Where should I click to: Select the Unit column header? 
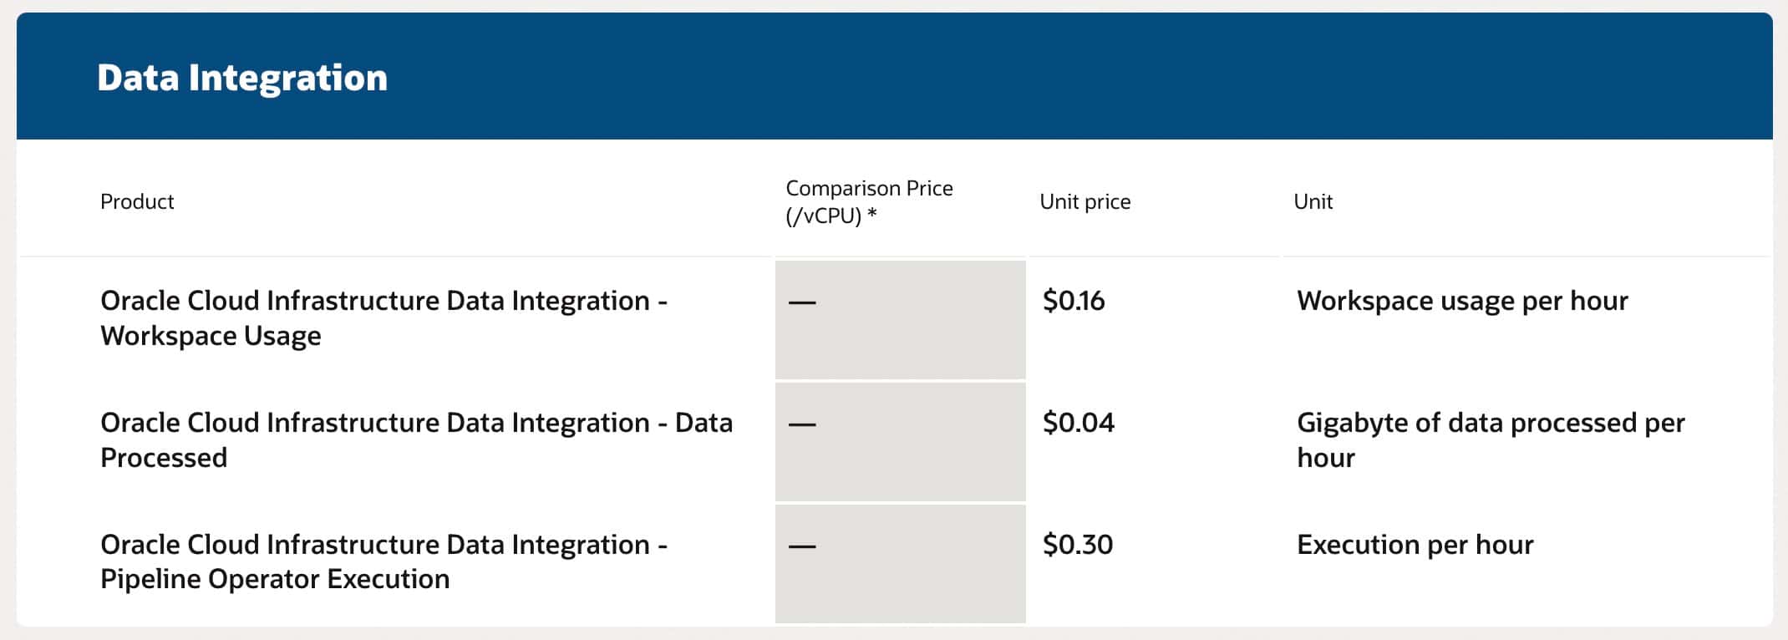(x=1313, y=201)
